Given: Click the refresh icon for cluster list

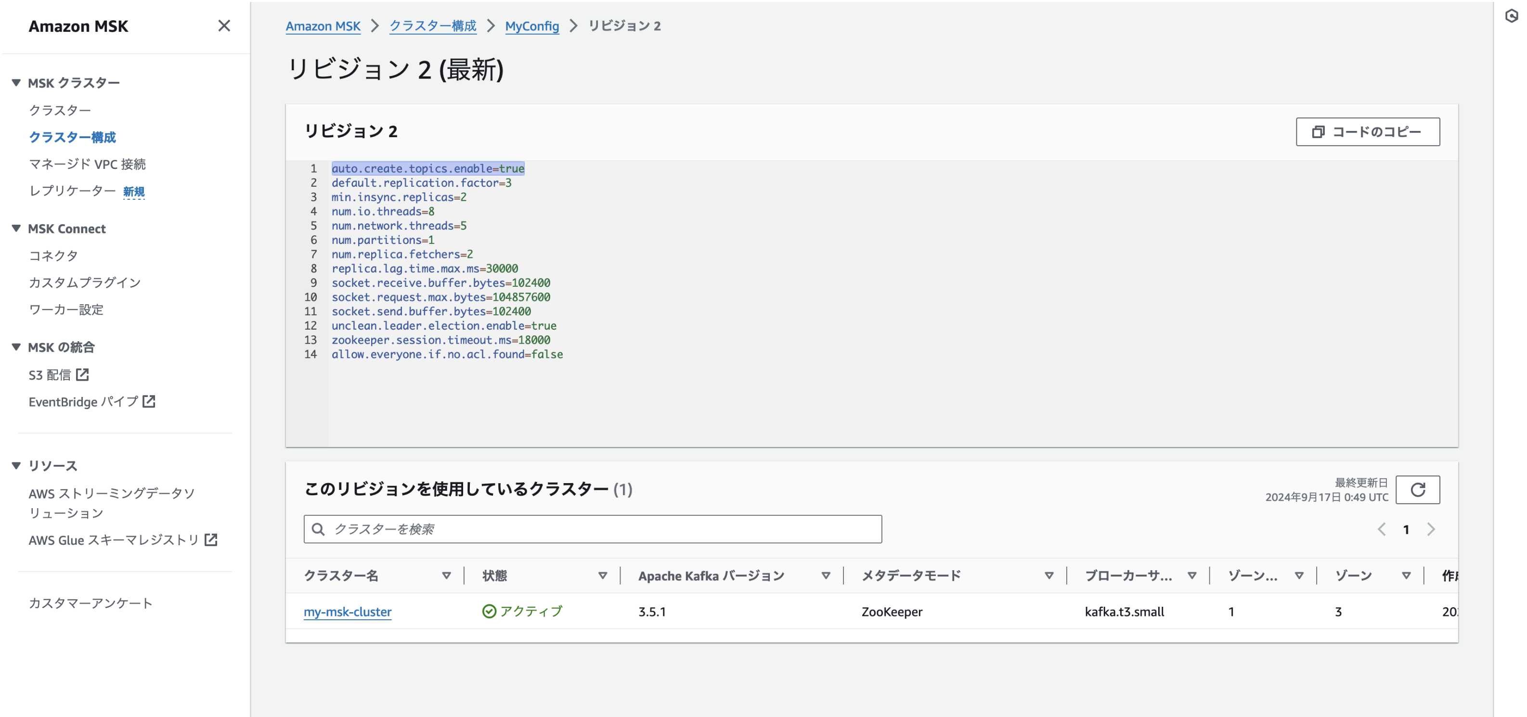Looking at the screenshot, I should [x=1417, y=489].
